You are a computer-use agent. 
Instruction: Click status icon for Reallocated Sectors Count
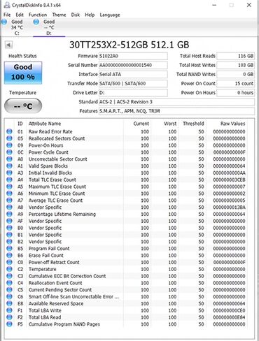pos(9,138)
